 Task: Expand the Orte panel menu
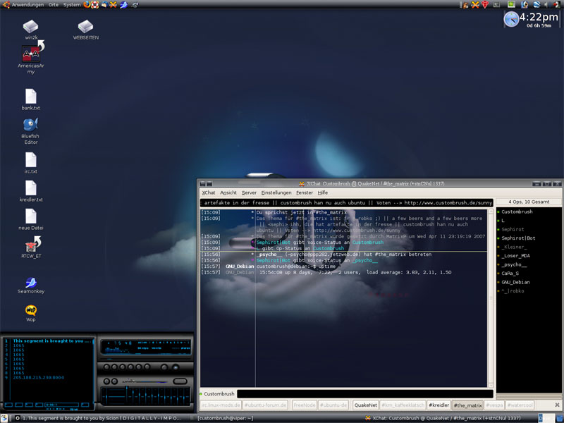pos(54,4)
